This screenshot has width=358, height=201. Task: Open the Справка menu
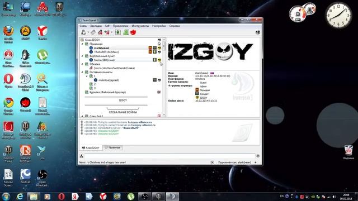point(175,26)
